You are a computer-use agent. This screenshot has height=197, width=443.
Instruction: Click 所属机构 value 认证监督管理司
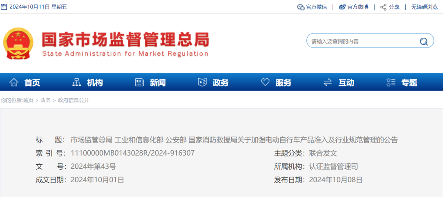[333, 167]
